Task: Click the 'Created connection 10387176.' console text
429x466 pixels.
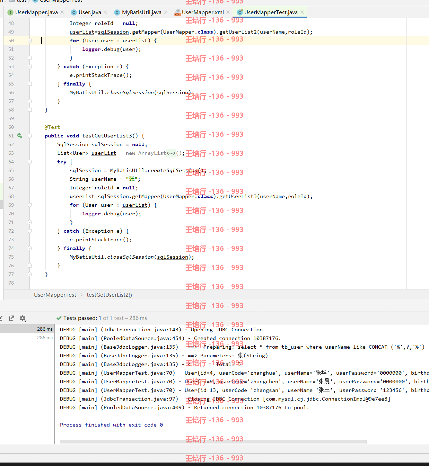Action: pyautogui.click(x=237, y=338)
